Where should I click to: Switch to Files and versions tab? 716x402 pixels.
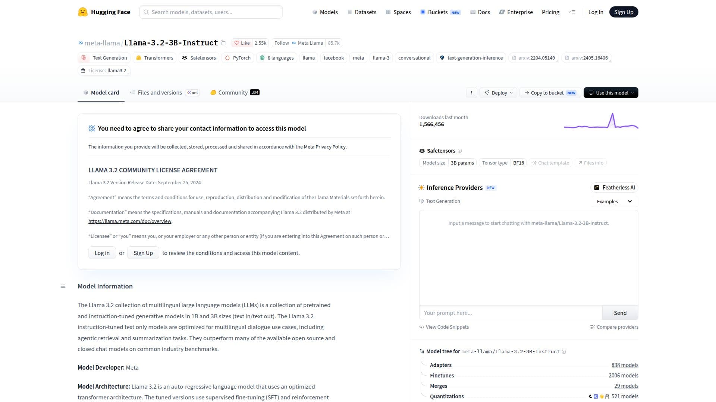click(x=164, y=92)
